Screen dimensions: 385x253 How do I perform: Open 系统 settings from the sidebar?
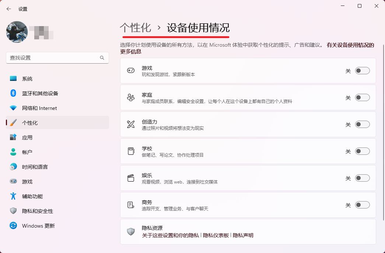coord(27,78)
